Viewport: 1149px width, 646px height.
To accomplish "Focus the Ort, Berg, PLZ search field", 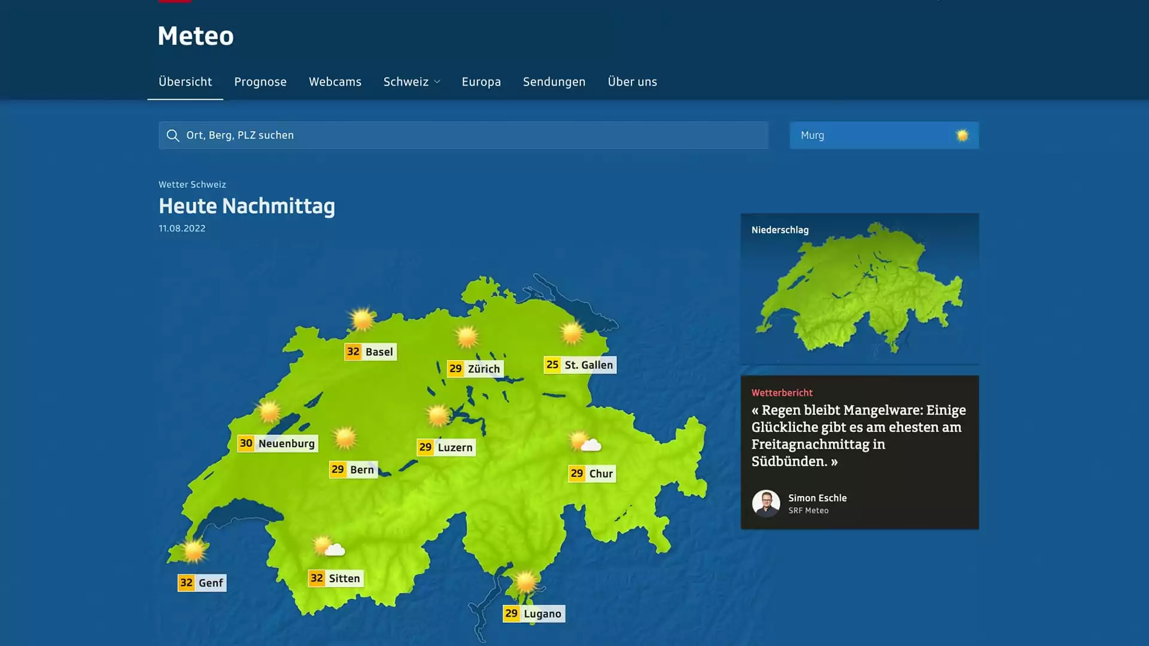I will point(463,136).
